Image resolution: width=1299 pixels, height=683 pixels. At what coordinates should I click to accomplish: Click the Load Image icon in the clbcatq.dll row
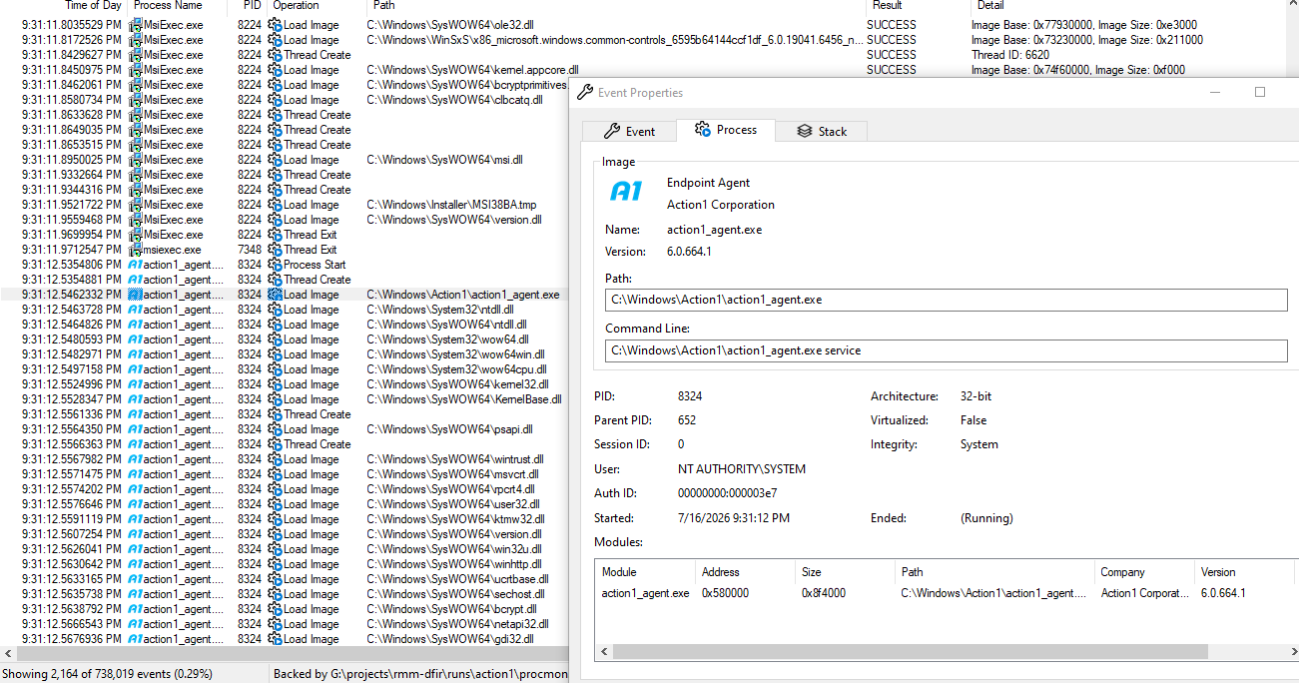tap(275, 100)
